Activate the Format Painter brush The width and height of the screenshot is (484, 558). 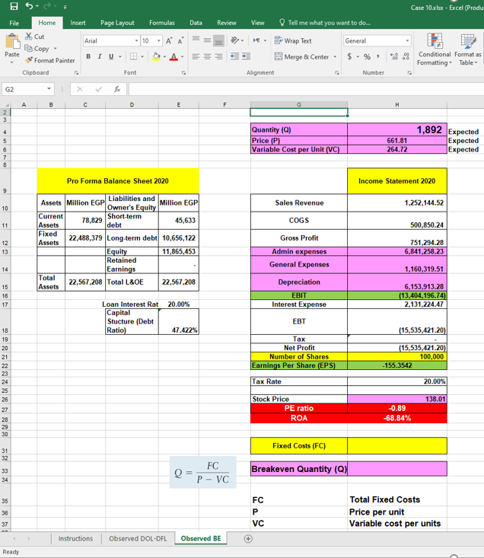(49, 60)
